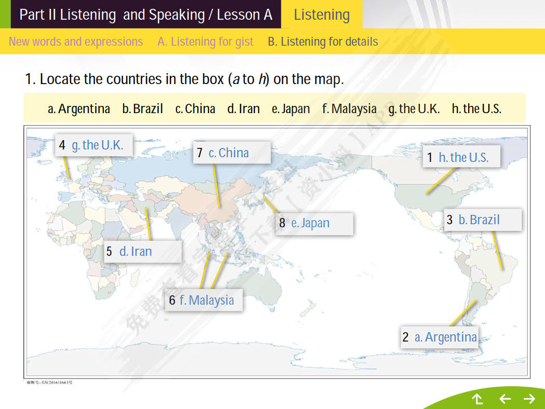Click 'd. Iran' in the word box
This screenshot has height=409, width=545.
point(243,109)
